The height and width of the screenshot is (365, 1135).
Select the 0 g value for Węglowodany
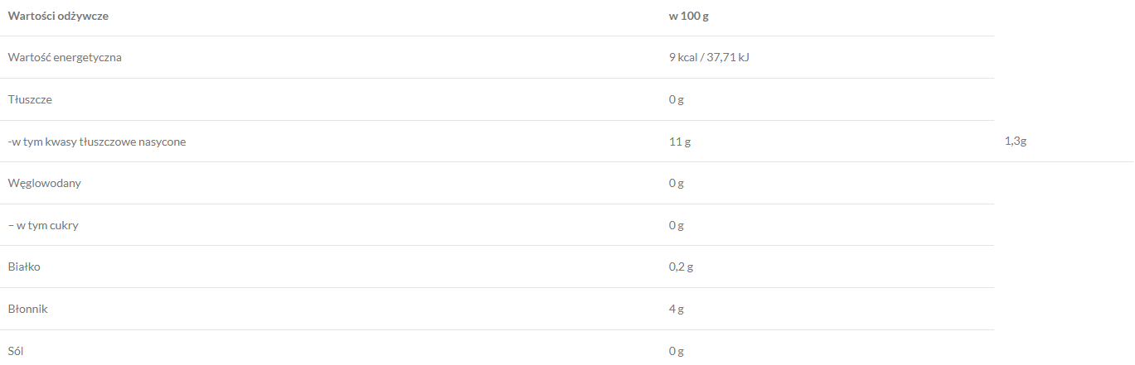(677, 183)
